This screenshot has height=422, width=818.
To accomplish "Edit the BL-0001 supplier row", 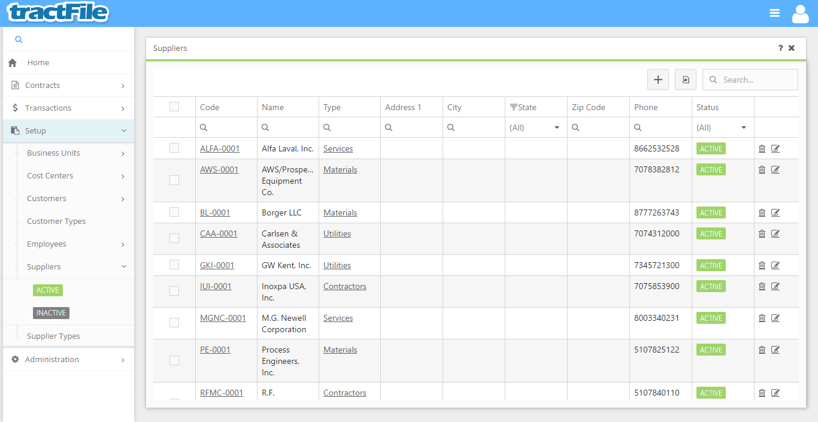I will [x=775, y=212].
